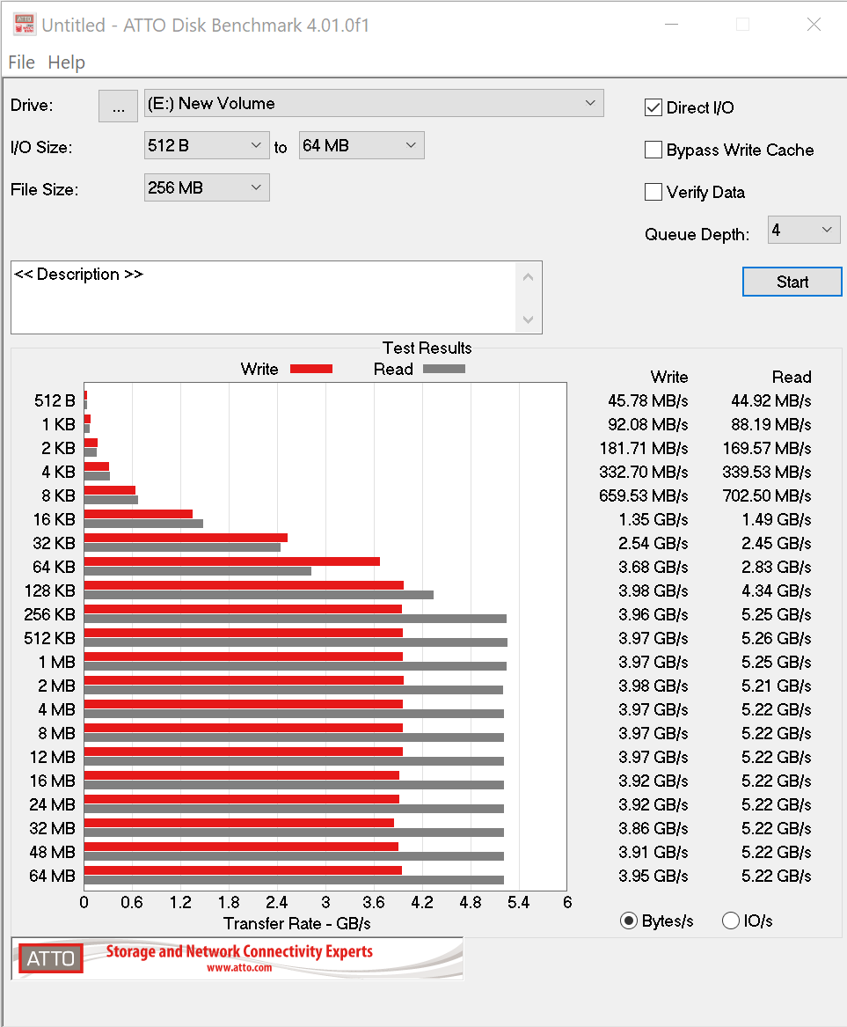Click the ATTO logo in the banner

[51, 958]
